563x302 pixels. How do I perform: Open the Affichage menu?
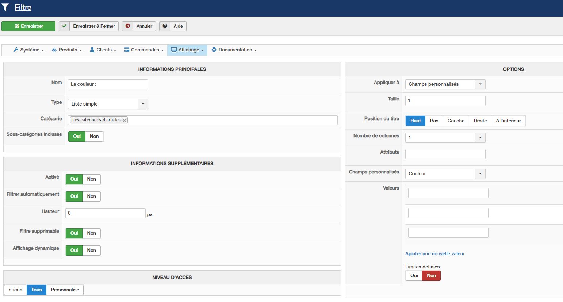[x=187, y=50]
